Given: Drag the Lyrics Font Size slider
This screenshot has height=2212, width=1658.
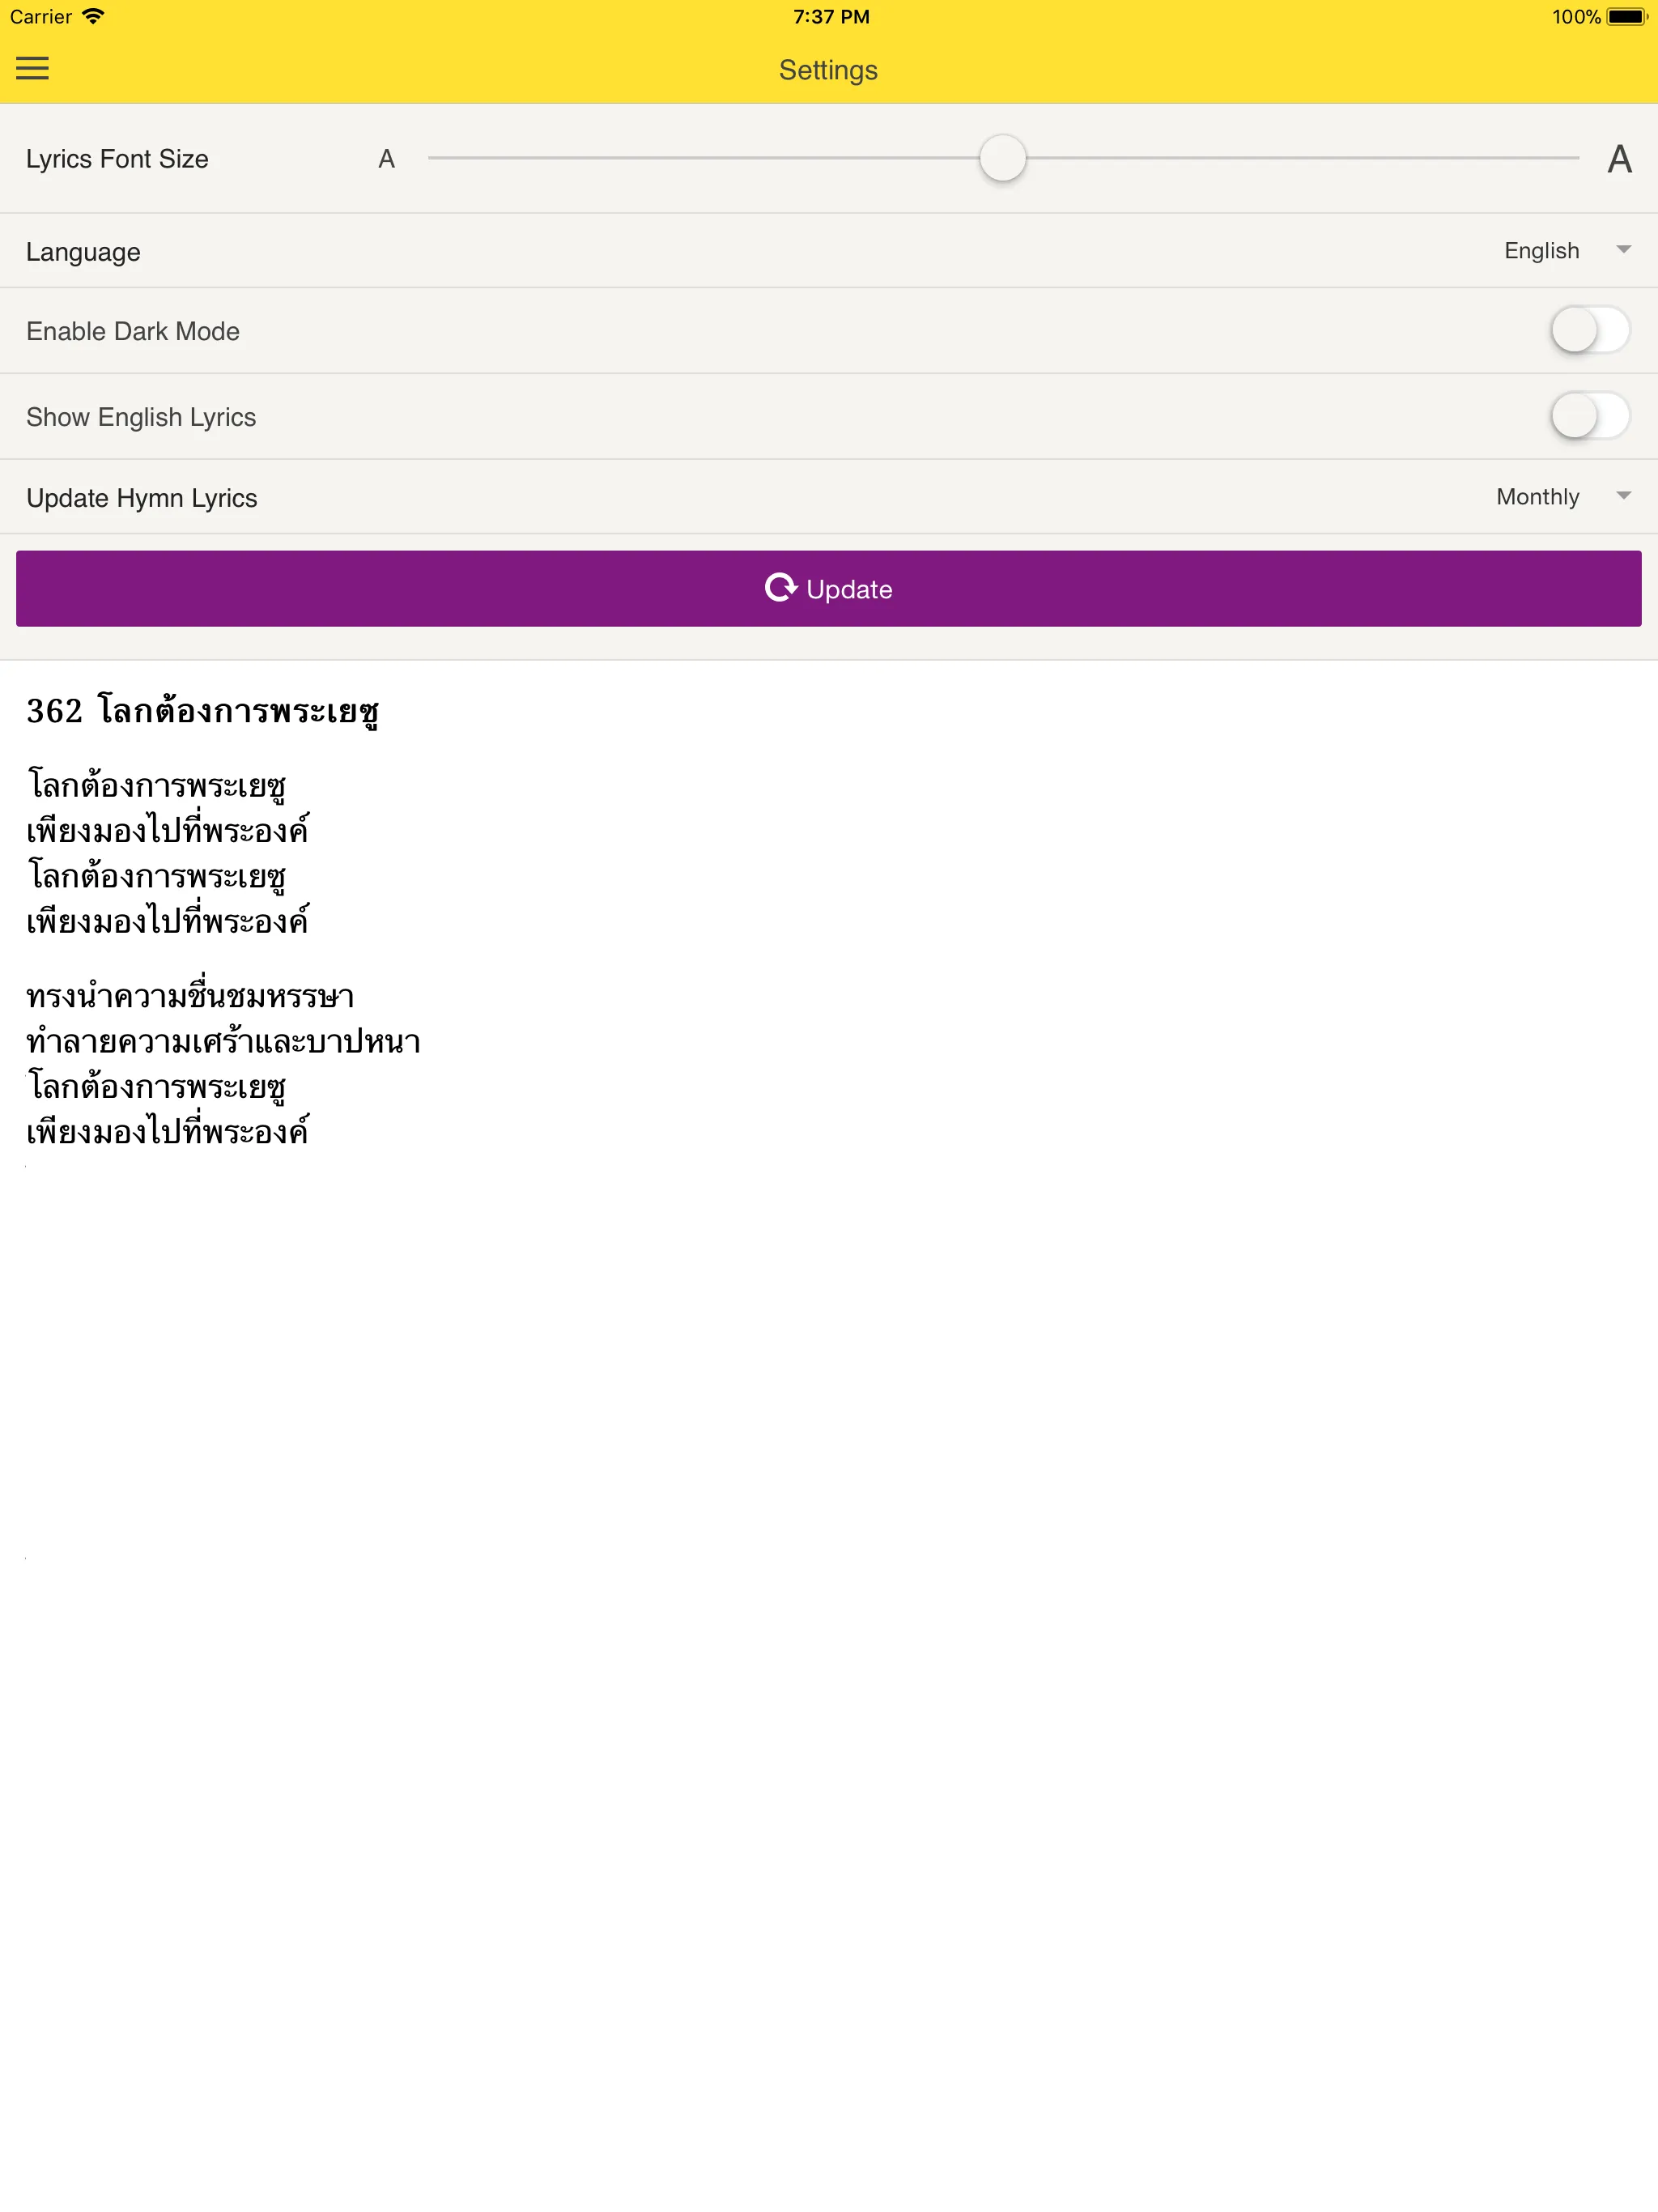Looking at the screenshot, I should pos(1003,159).
